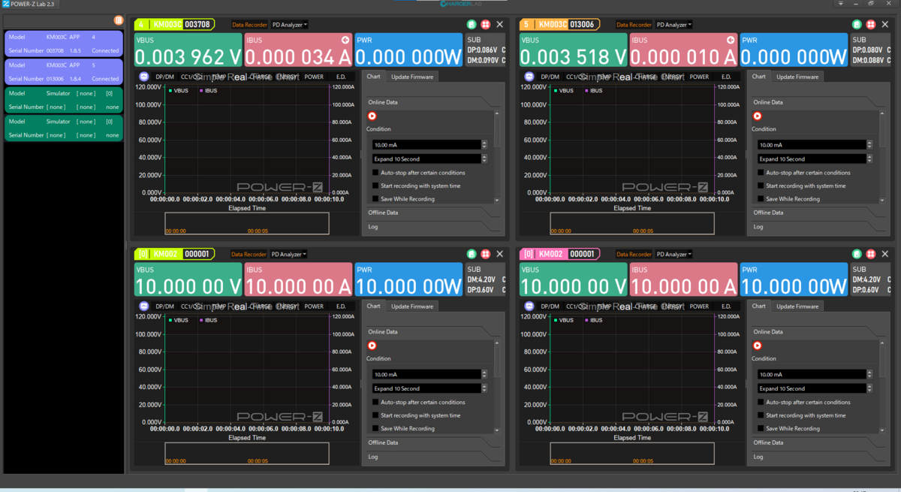Select E.D. chart tab in 013006 panel
Viewport: 901px width, 492px height.
726,77
